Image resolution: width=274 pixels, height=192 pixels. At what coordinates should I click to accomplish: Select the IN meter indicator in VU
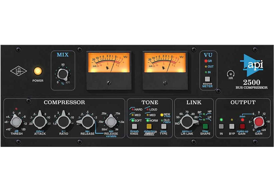pos(206,72)
